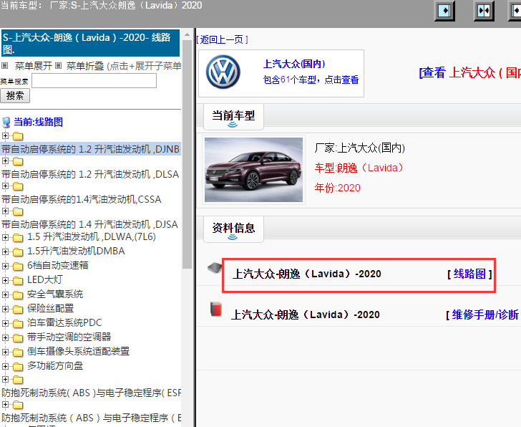Select the 6档自动变速箱 tree label

click(58, 265)
